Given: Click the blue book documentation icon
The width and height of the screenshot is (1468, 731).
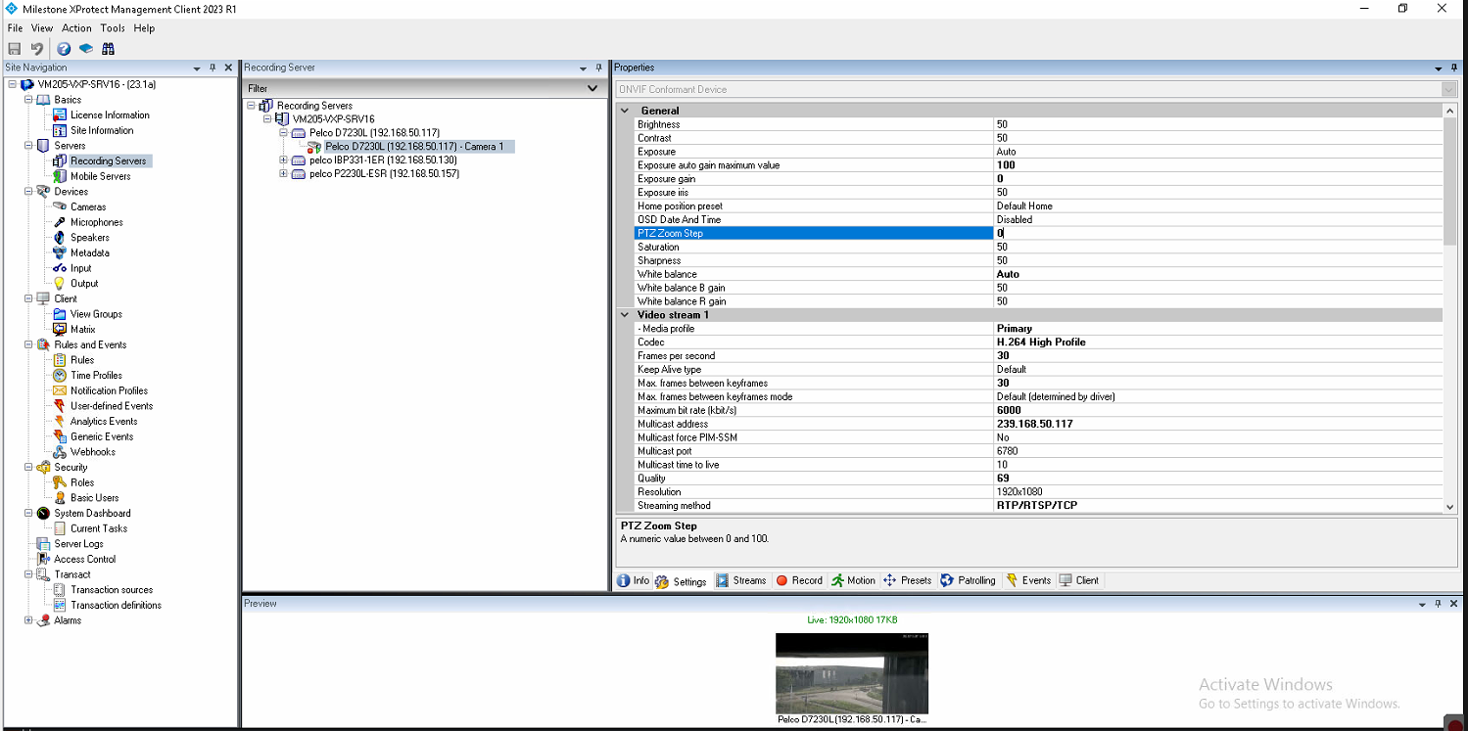Looking at the screenshot, I should 85,48.
